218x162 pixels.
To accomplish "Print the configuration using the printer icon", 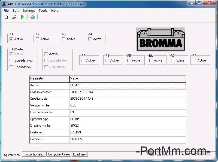I will click(33, 17).
